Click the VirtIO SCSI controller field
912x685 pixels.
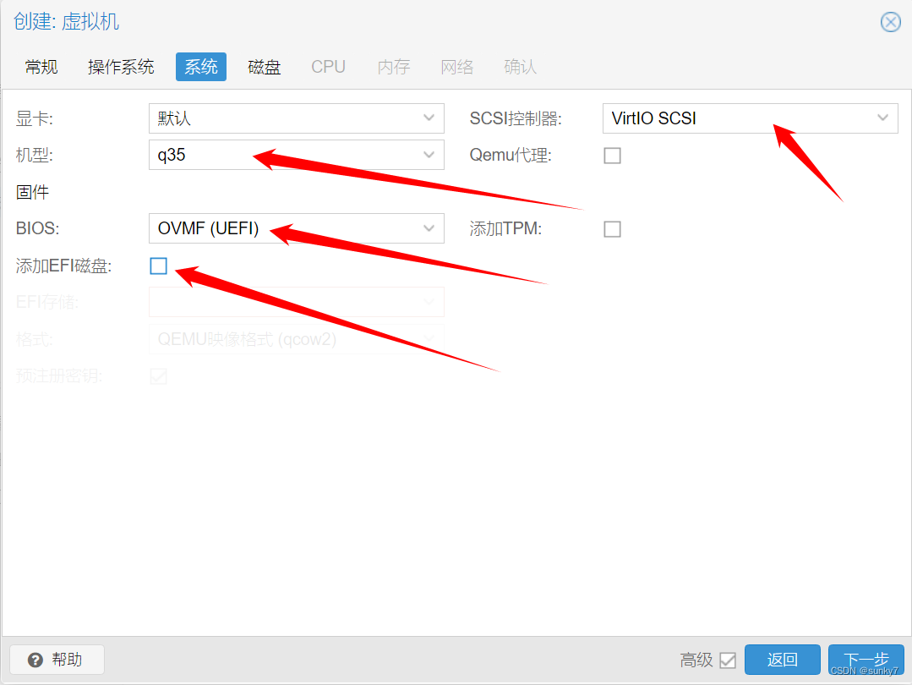coord(750,118)
